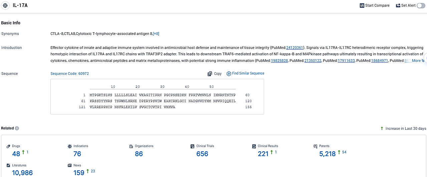Viewport: 427px width, 177px height.
Task: Open the 10,986 Literatures count
Action: [22, 173]
